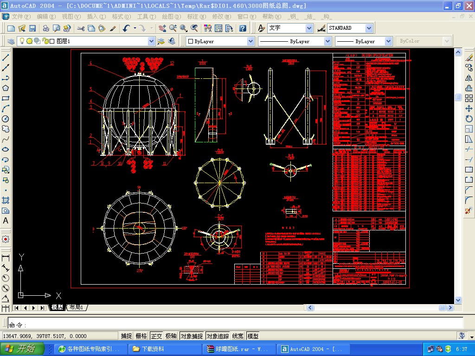
Task: Toggle 模型 model/paper space button
Action: coord(253,336)
